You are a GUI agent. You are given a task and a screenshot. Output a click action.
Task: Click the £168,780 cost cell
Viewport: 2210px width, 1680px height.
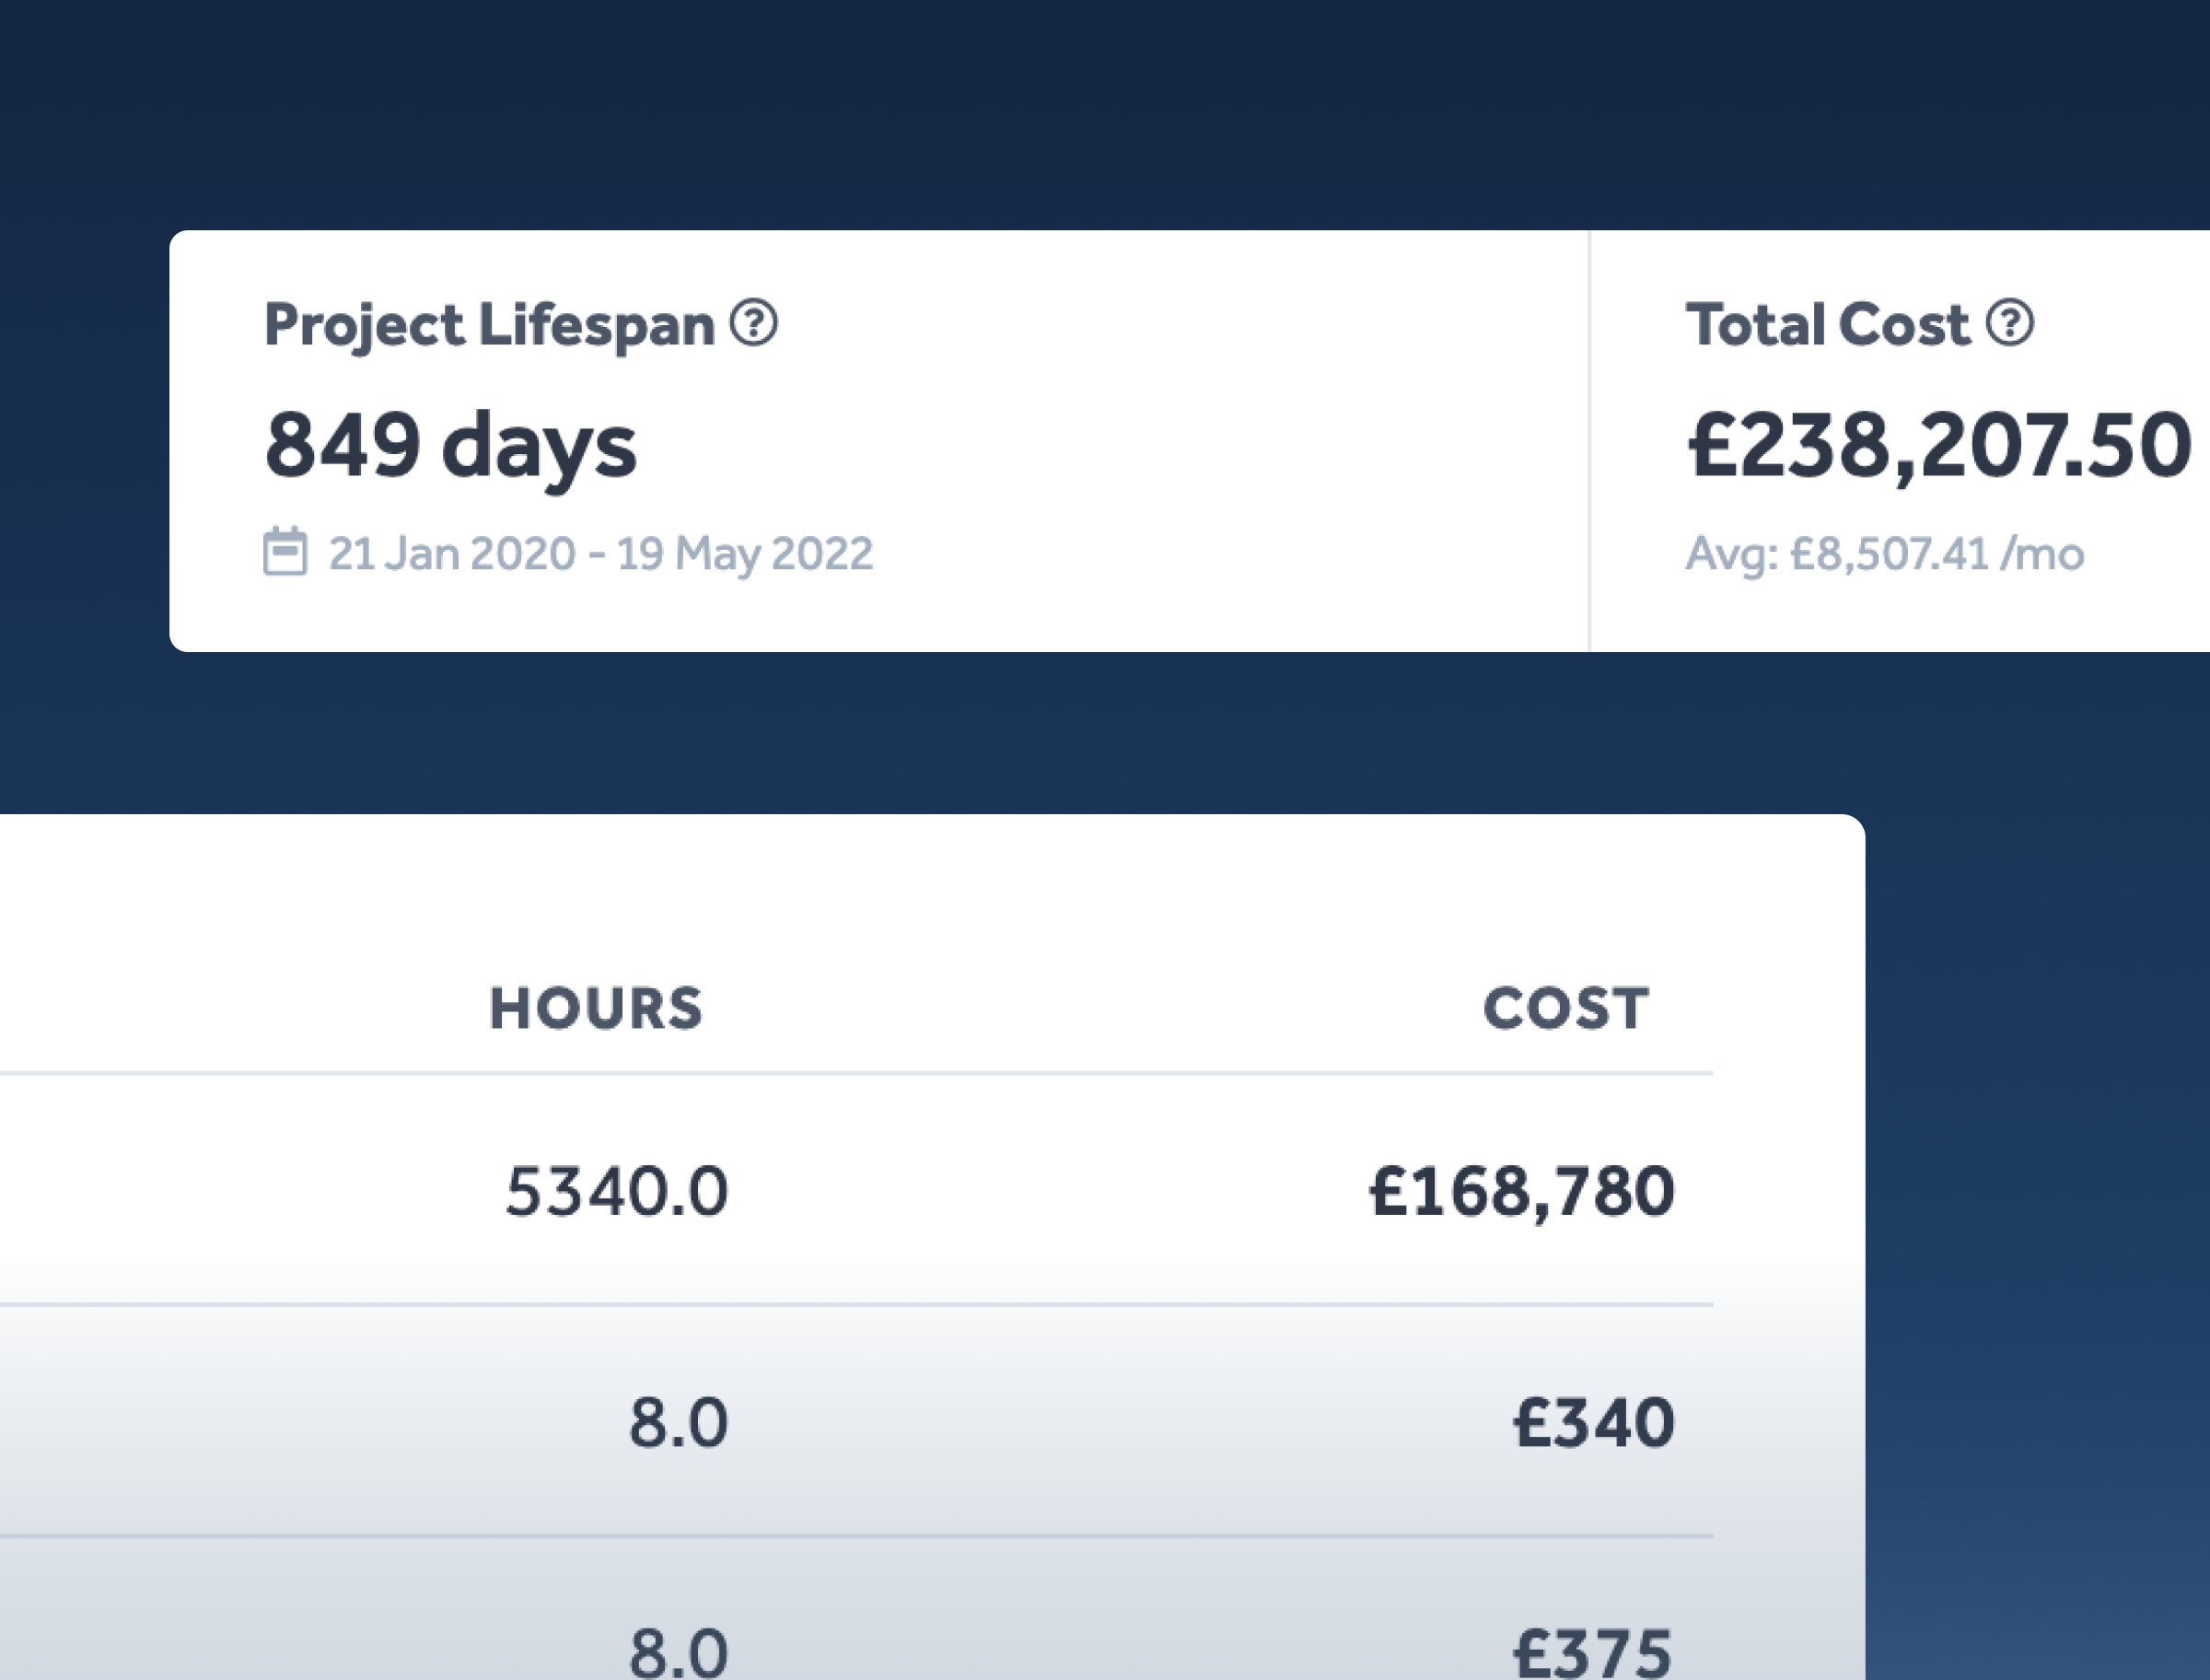1521,1191
